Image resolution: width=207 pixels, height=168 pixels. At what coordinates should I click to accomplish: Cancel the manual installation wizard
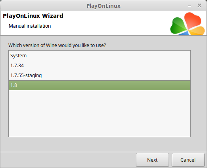click(x=188, y=160)
